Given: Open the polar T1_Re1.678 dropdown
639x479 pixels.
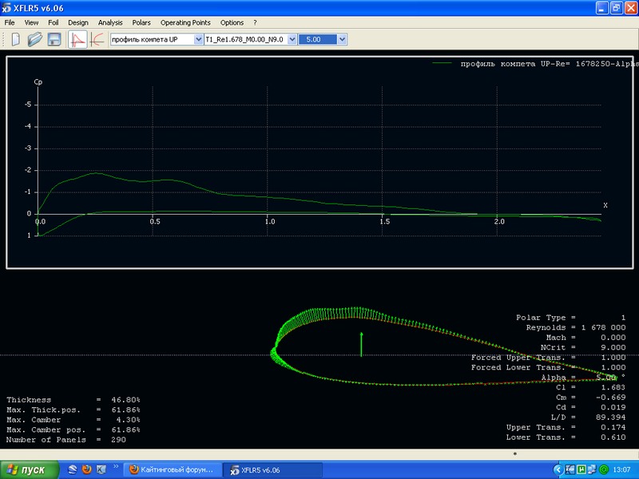Looking at the screenshot, I should (250, 39).
